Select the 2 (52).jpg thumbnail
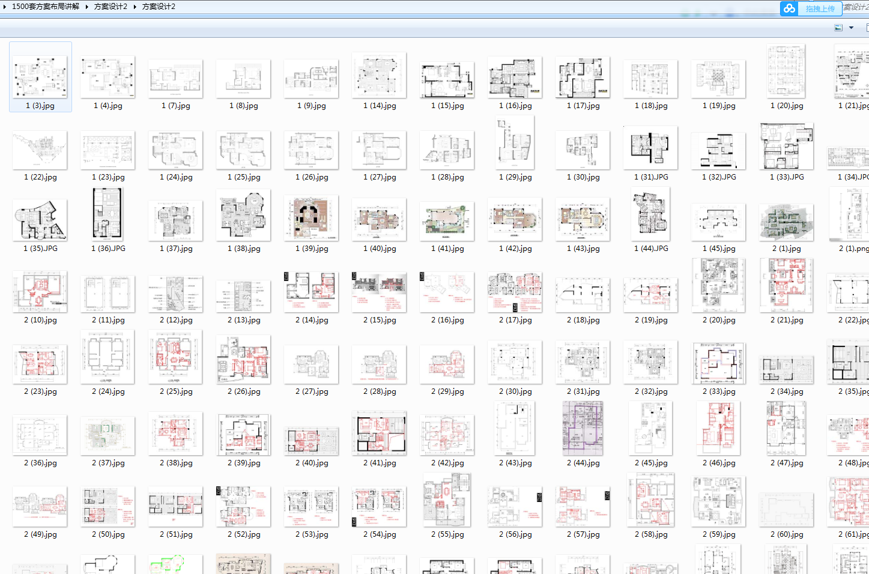The height and width of the screenshot is (574, 869). [244, 506]
